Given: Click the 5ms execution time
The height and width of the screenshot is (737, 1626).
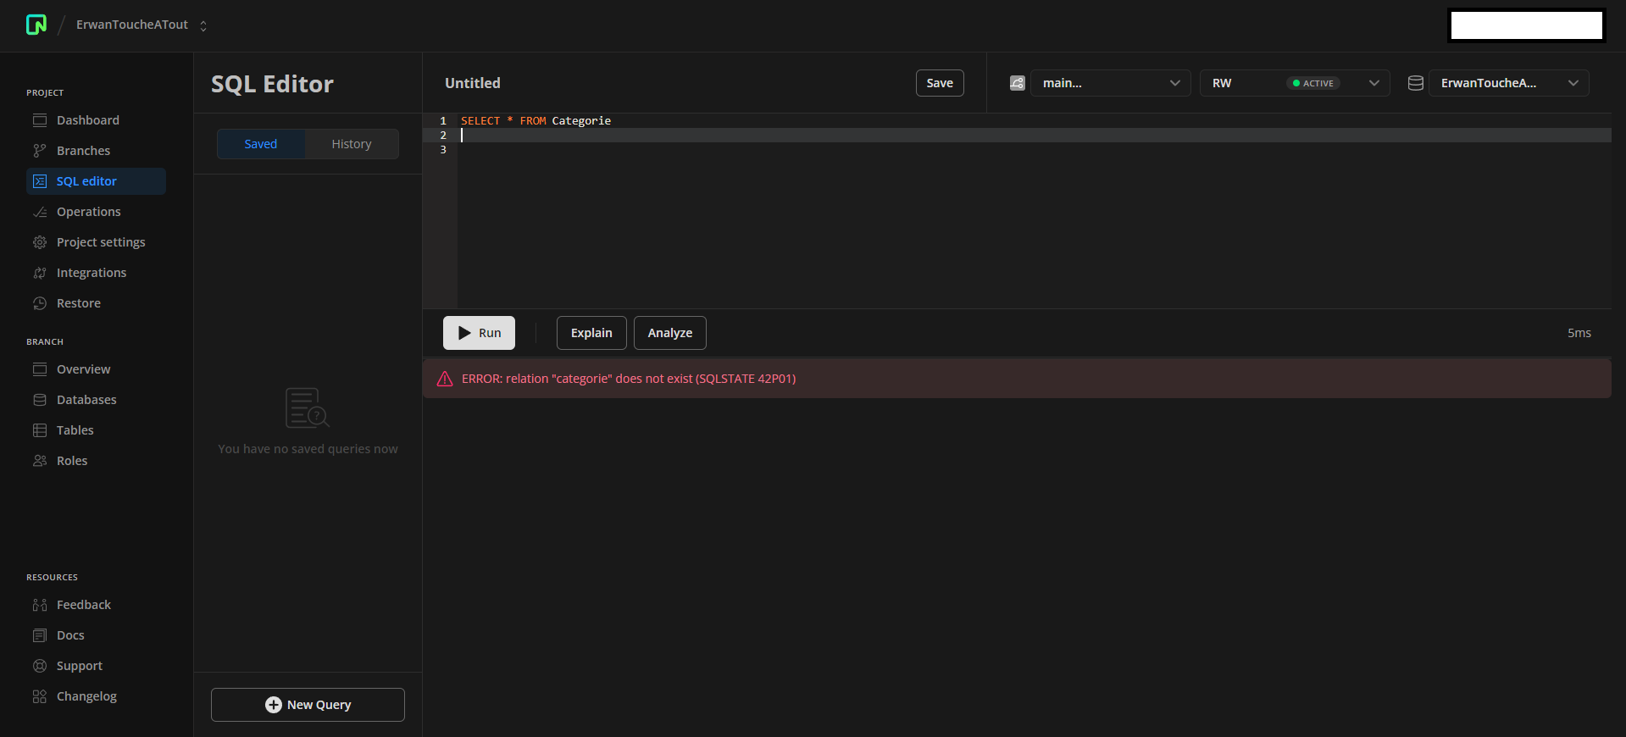Looking at the screenshot, I should click(x=1579, y=333).
